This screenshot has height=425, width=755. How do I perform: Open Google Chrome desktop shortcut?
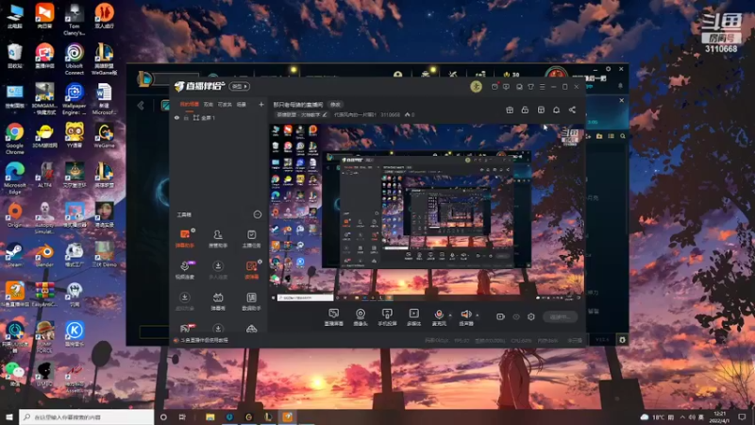15,138
